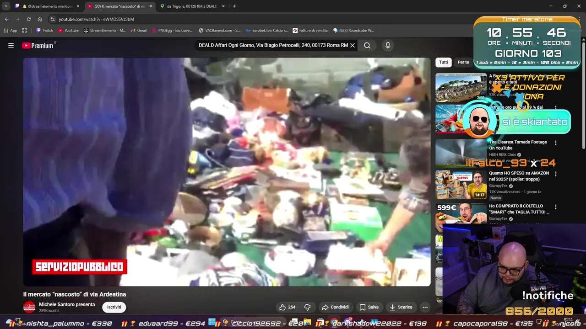Switch to Il mercato nascosto YouTube tab
Screen dimensions: 586x329
(120, 6)
